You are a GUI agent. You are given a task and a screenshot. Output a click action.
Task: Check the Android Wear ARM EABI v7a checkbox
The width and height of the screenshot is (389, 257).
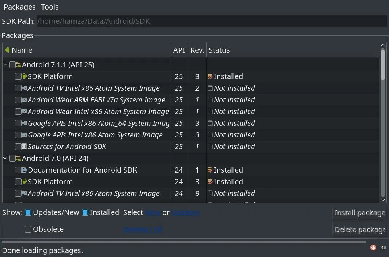(18, 100)
